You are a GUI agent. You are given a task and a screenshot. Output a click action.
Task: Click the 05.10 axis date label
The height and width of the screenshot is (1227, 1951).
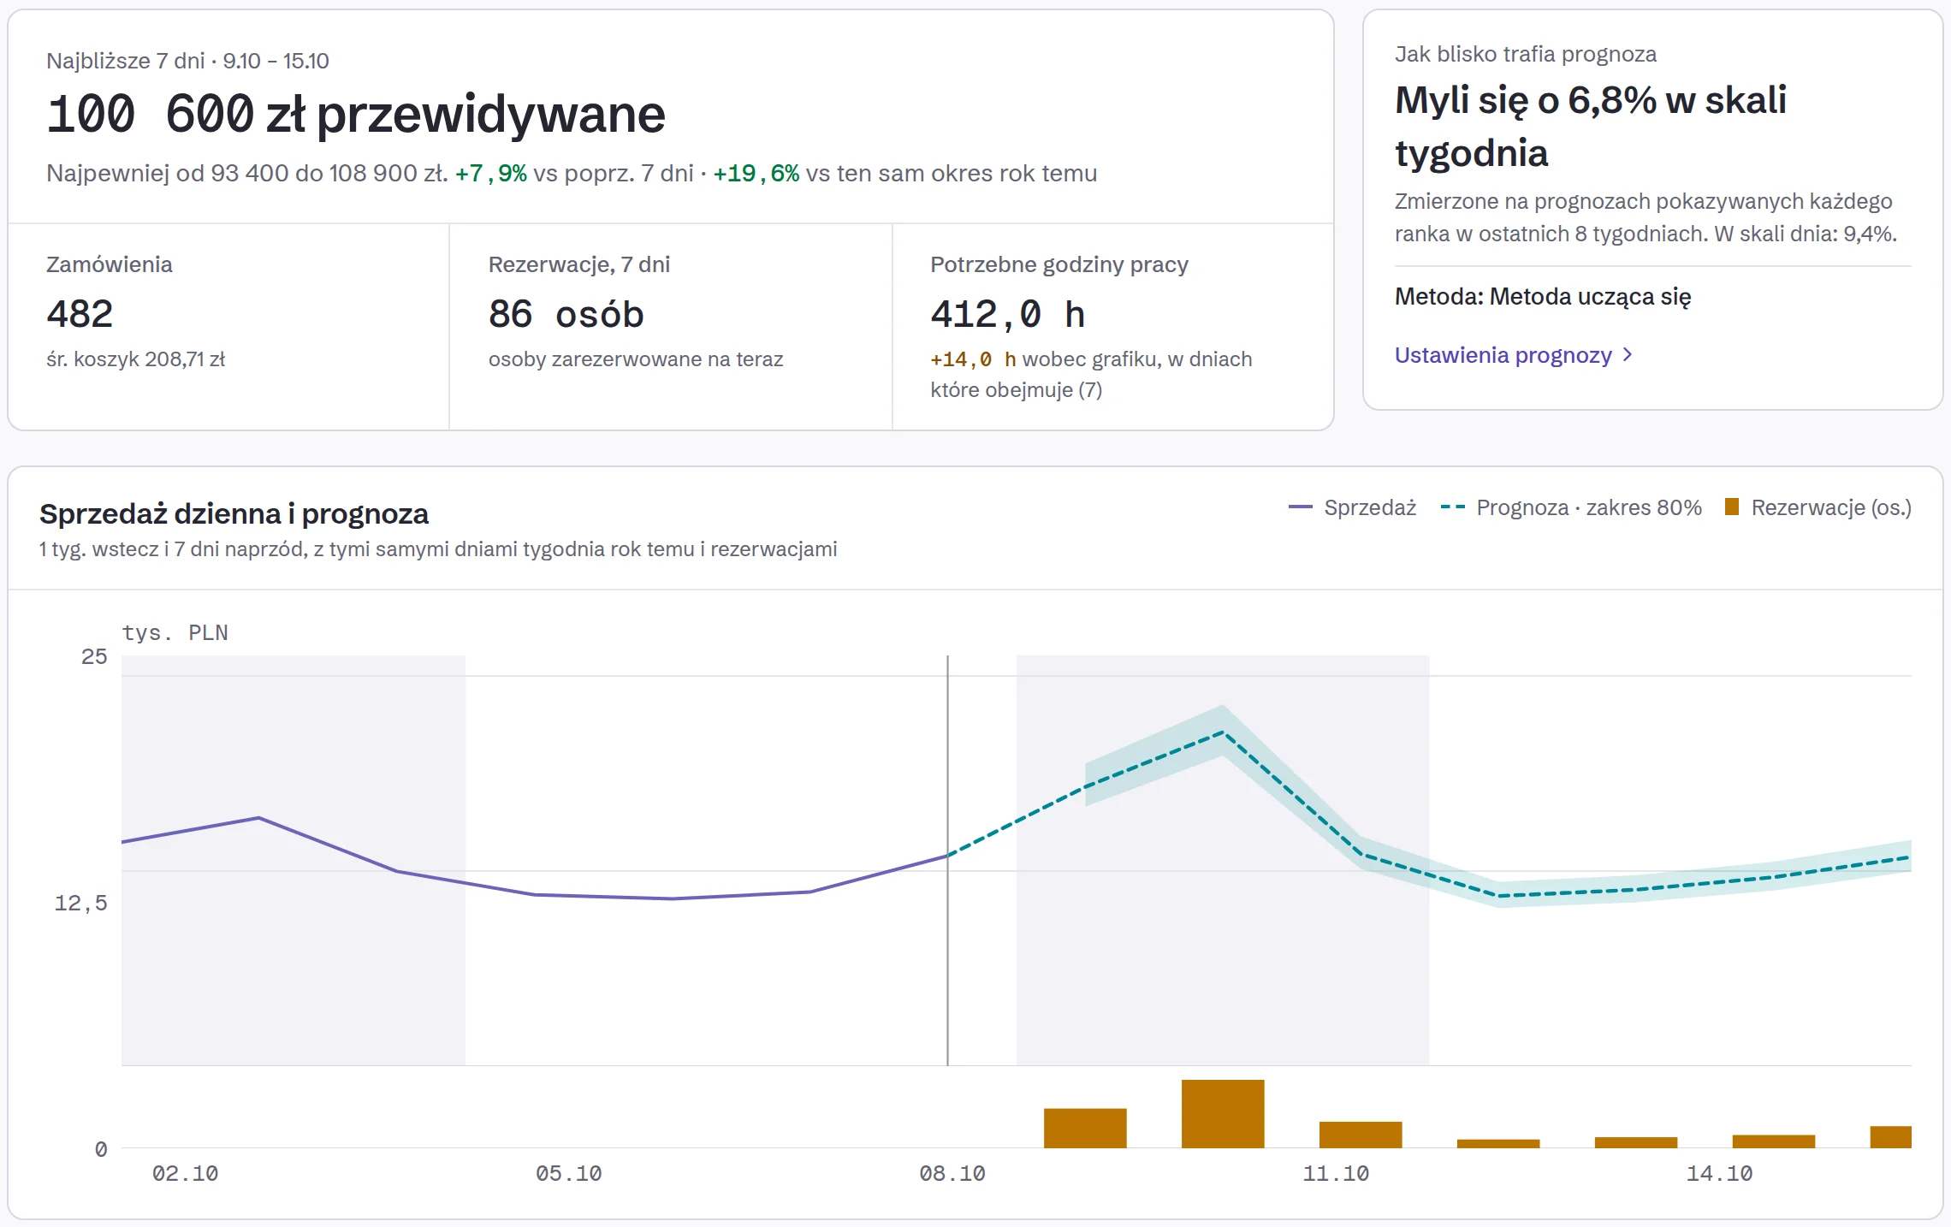click(569, 1173)
